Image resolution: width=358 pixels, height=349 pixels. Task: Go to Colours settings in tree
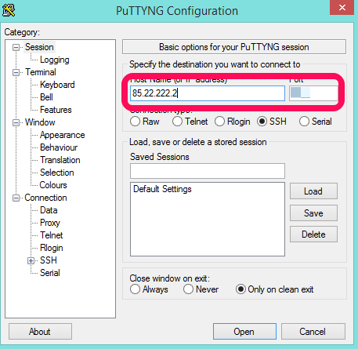[53, 185]
